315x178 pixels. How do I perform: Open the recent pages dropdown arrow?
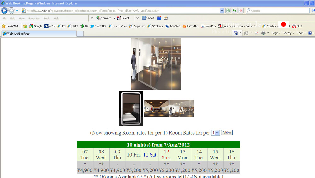click(17, 11)
